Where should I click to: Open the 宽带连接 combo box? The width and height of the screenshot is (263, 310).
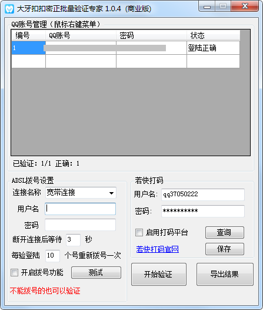(81, 193)
